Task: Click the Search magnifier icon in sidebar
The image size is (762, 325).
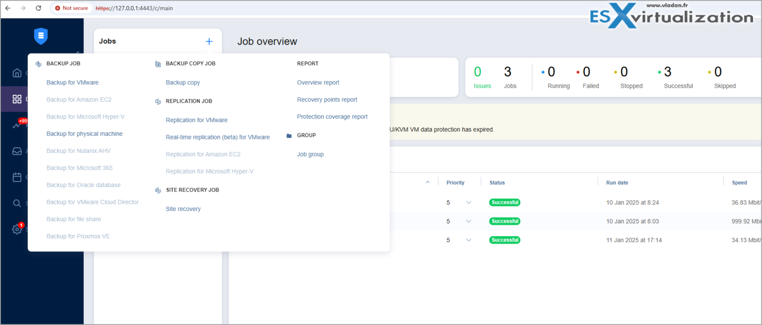Action: (x=16, y=203)
